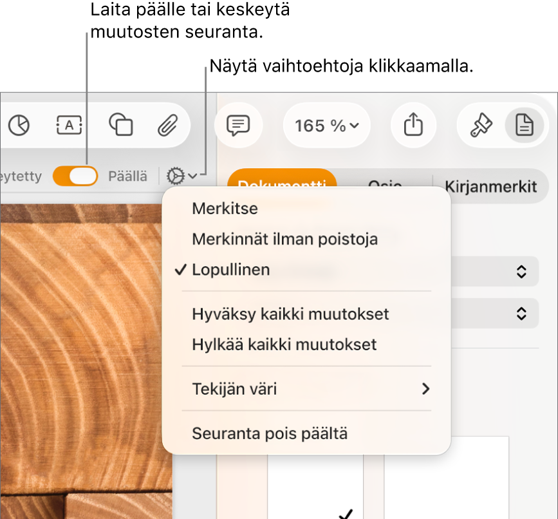The height and width of the screenshot is (519, 558).
Task: Click the Chart (pie chart) toolbar icon
Action: click(19, 126)
